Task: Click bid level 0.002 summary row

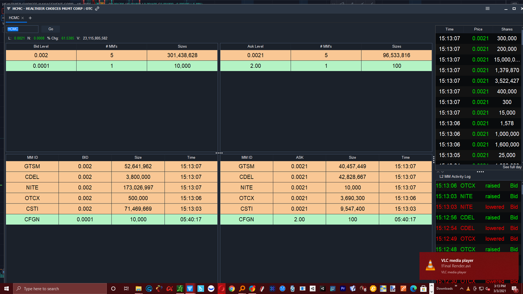Action: [112, 55]
